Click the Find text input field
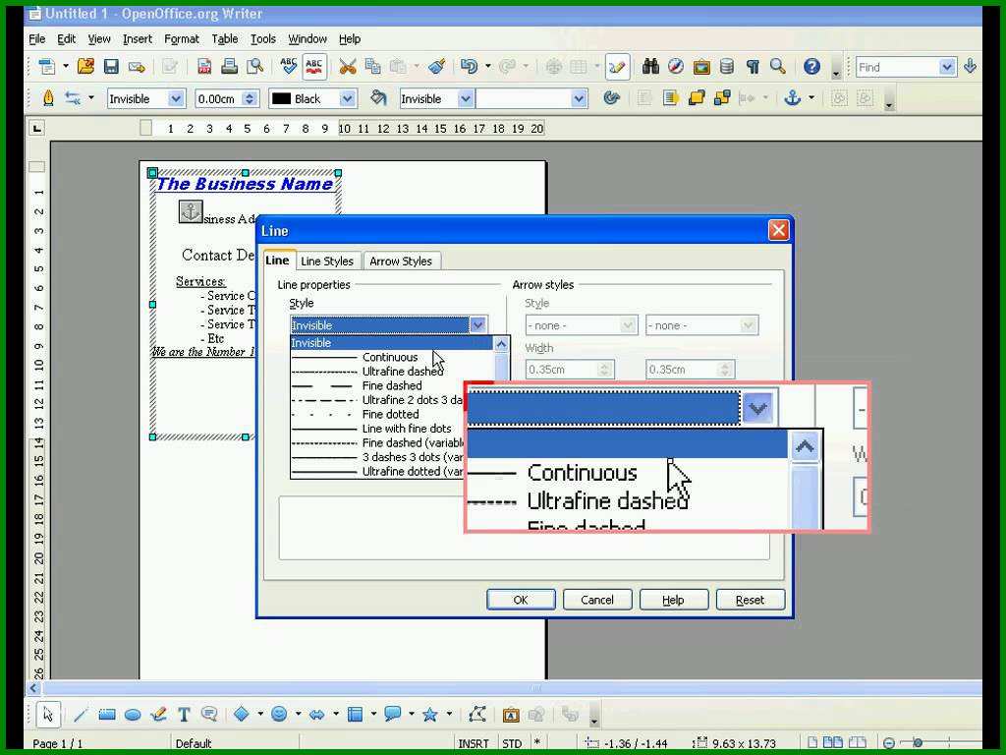The width and height of the screenshot is (1006, 755). pyautogui.click(x=898, y=67)
